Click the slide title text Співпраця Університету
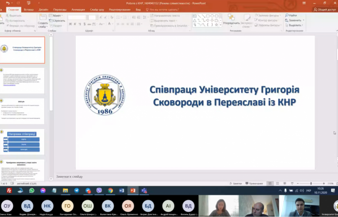This screenshot has width=338, height=217. [225, 96]
